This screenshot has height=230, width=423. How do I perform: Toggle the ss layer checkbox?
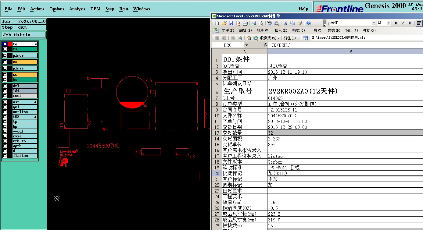pyautogui.click(x=5, y=75)
